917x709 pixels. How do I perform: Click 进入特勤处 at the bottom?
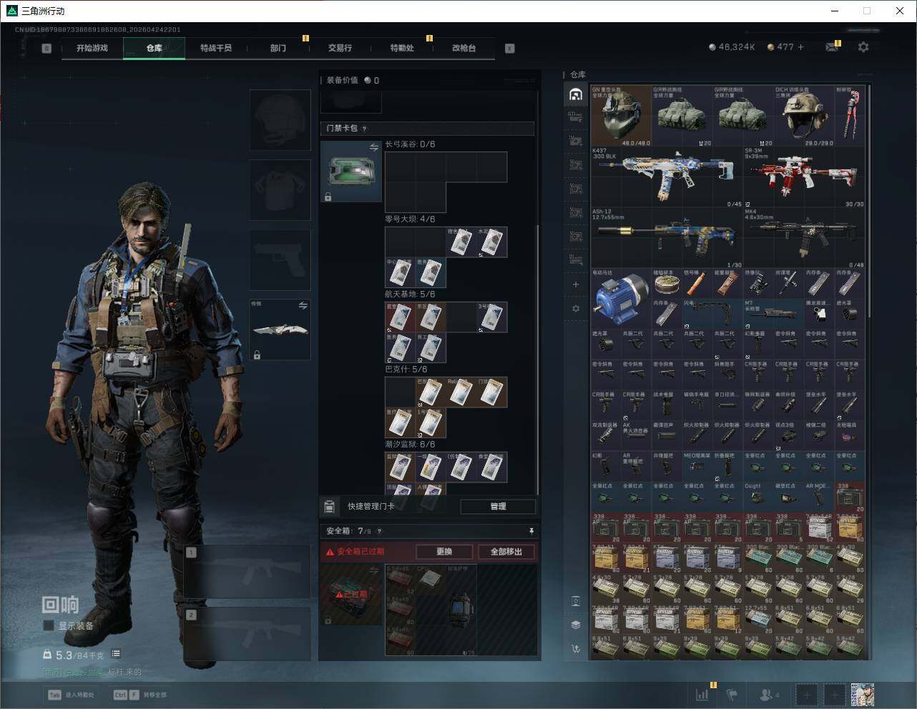(x=72, y=695)
